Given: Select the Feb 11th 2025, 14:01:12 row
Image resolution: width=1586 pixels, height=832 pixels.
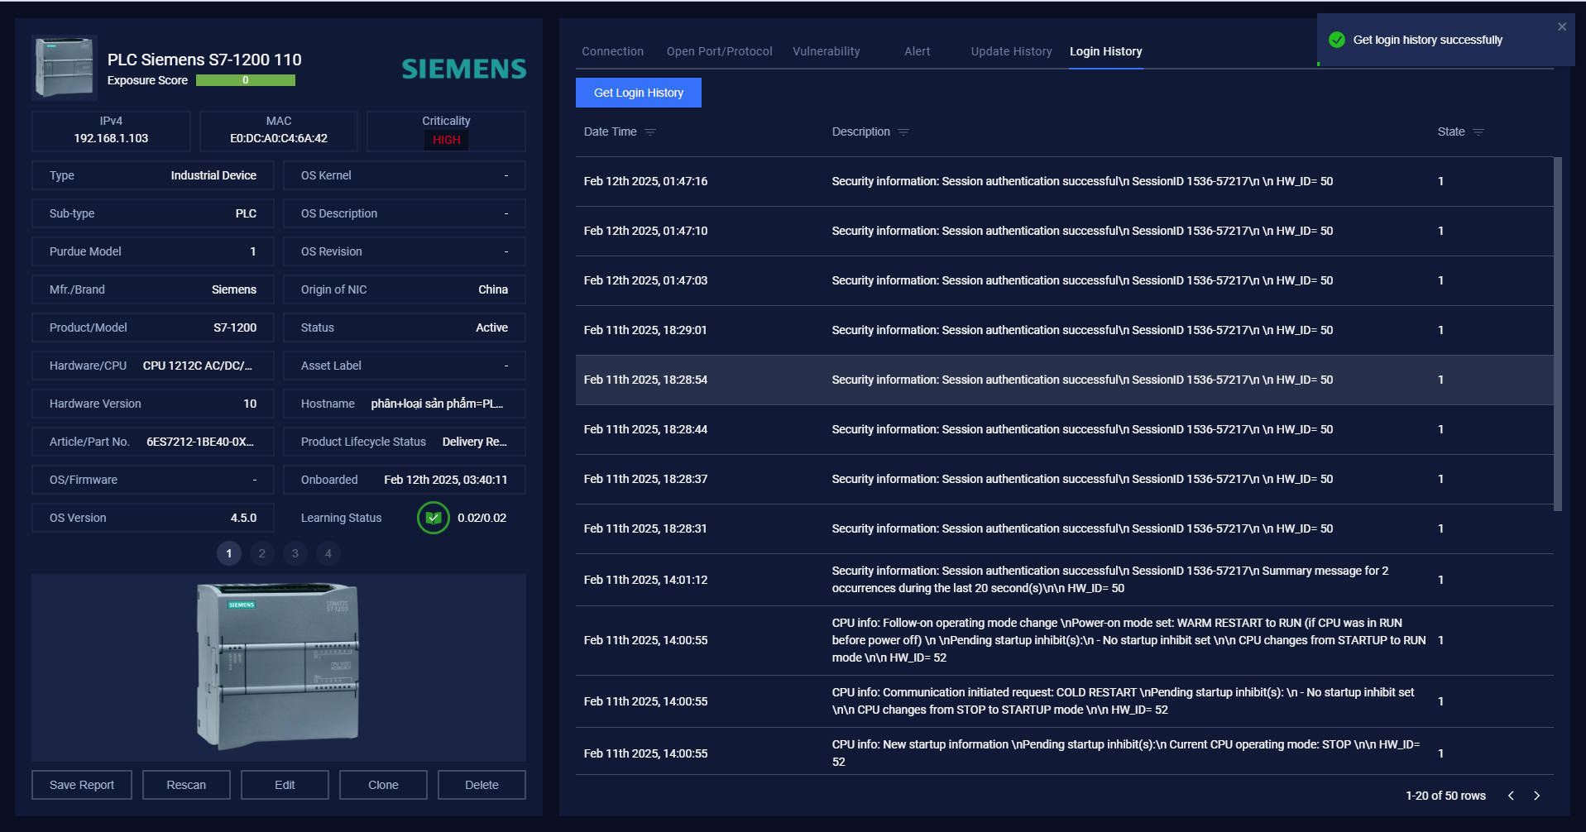Looking at the screenshot, I should tap(1064, 580).
